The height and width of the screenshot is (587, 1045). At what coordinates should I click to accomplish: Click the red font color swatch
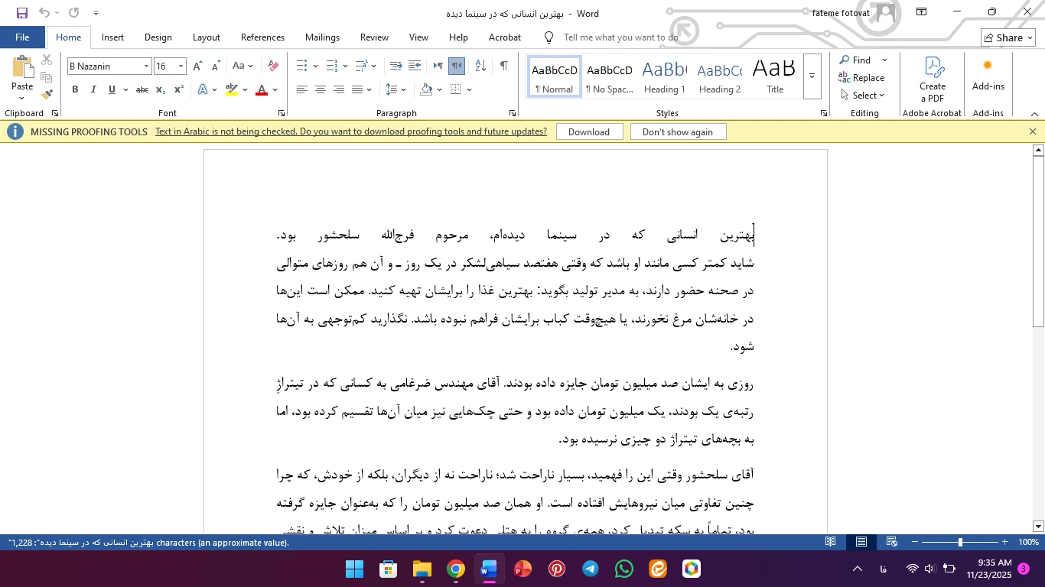262,90
